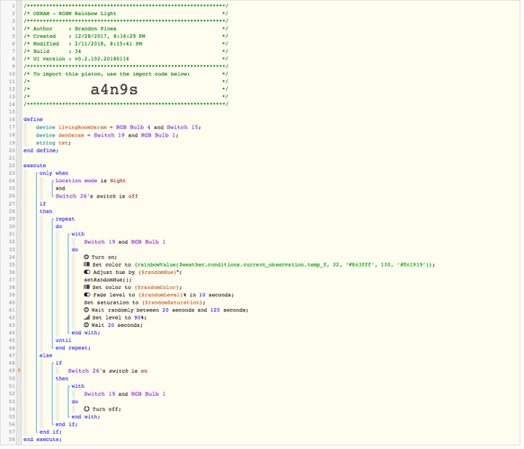The height and width of the screenshot is (449, 524).
Task: Select the Switch 26's switch is on condition
Action: tap(108, 371)
